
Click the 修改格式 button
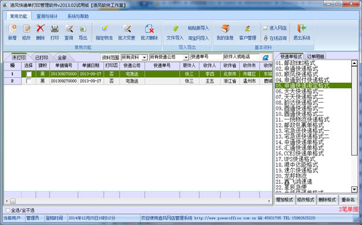(306, 200)
